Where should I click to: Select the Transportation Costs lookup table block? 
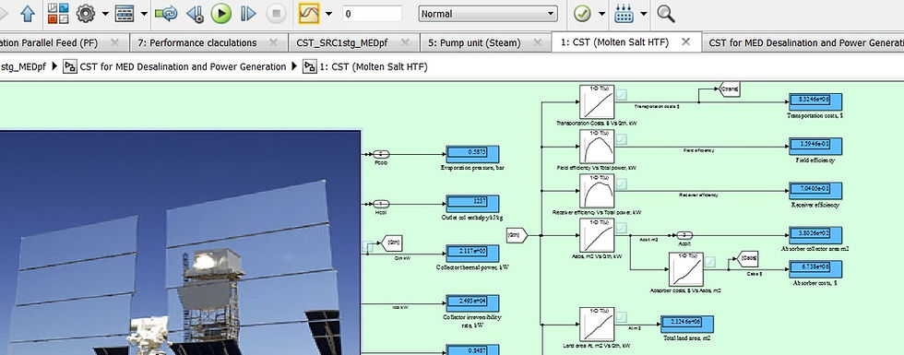(x=597, y=102)
